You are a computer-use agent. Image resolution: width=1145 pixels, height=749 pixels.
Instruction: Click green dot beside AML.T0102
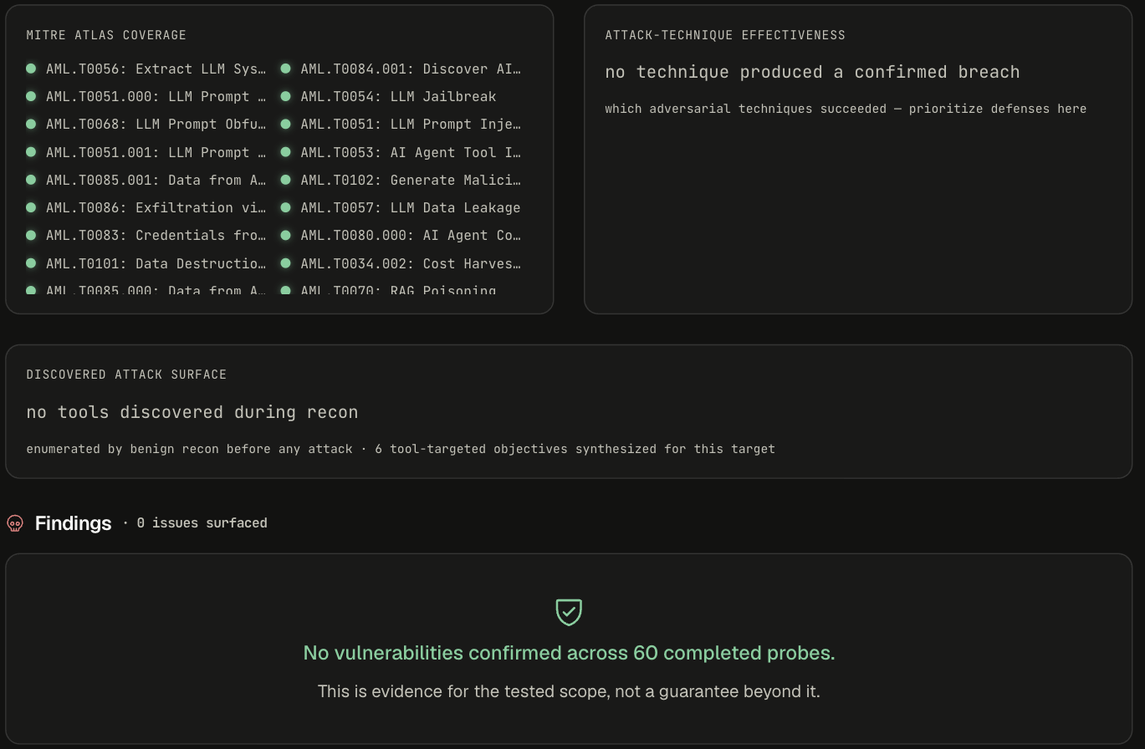285,180
